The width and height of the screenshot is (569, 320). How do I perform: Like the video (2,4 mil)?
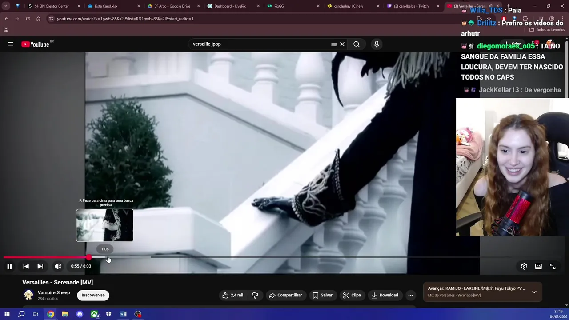coord(232,295)
